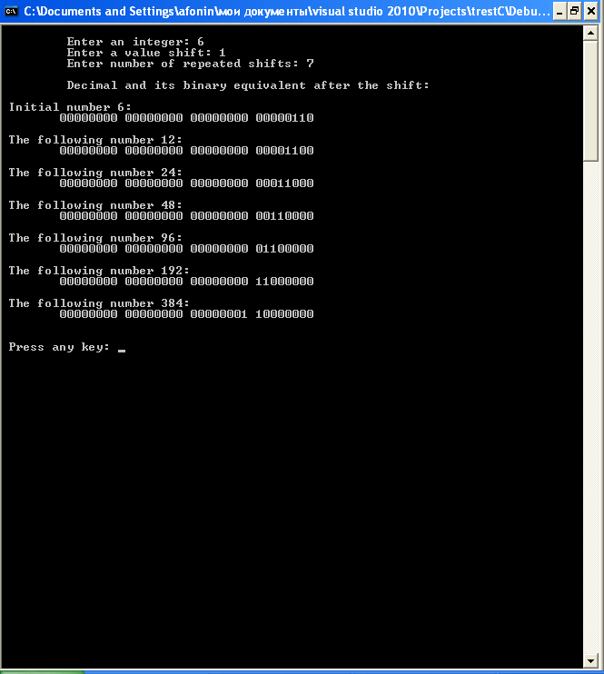Click the binary row ending in 00001100
This screenshot has width=604, height=674.
coord(186,151)
